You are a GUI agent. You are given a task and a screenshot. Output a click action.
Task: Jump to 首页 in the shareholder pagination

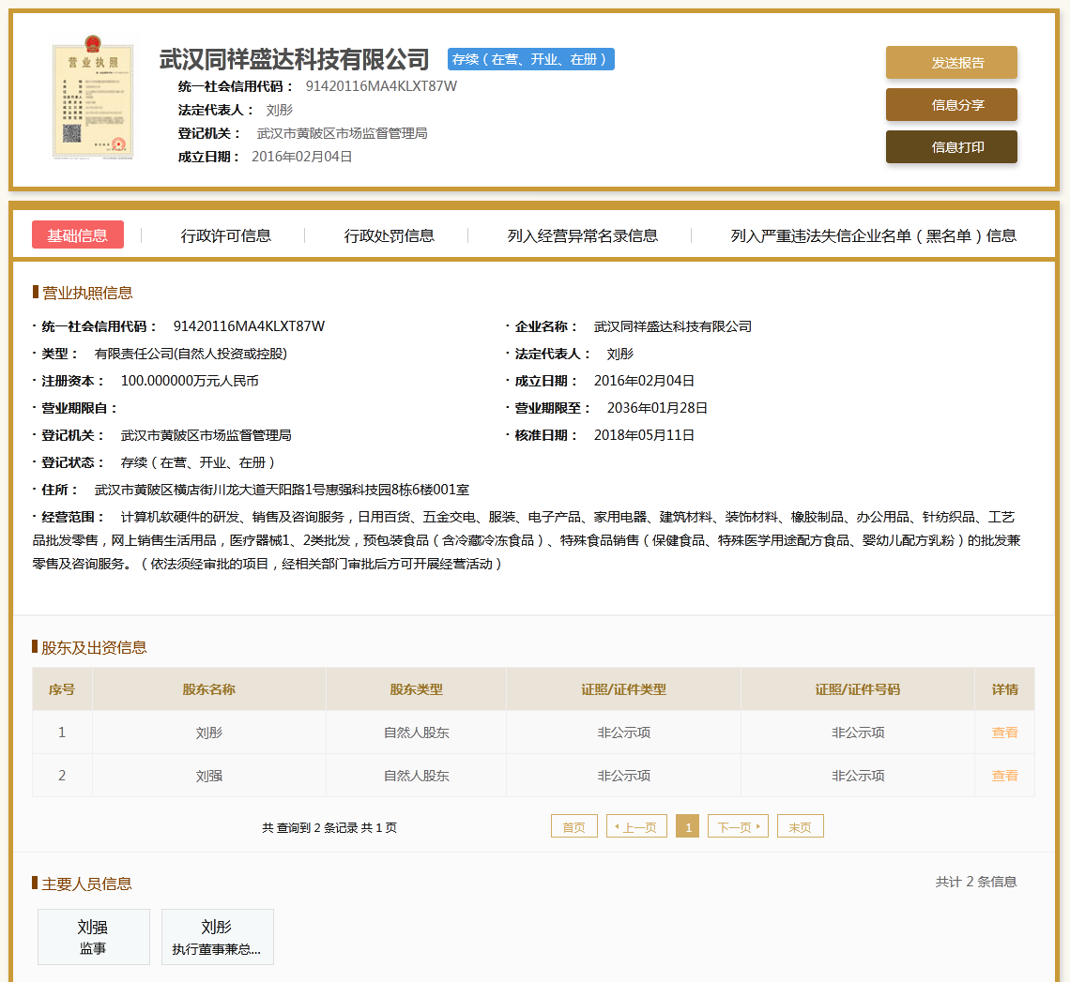click(x=573, y=825)
